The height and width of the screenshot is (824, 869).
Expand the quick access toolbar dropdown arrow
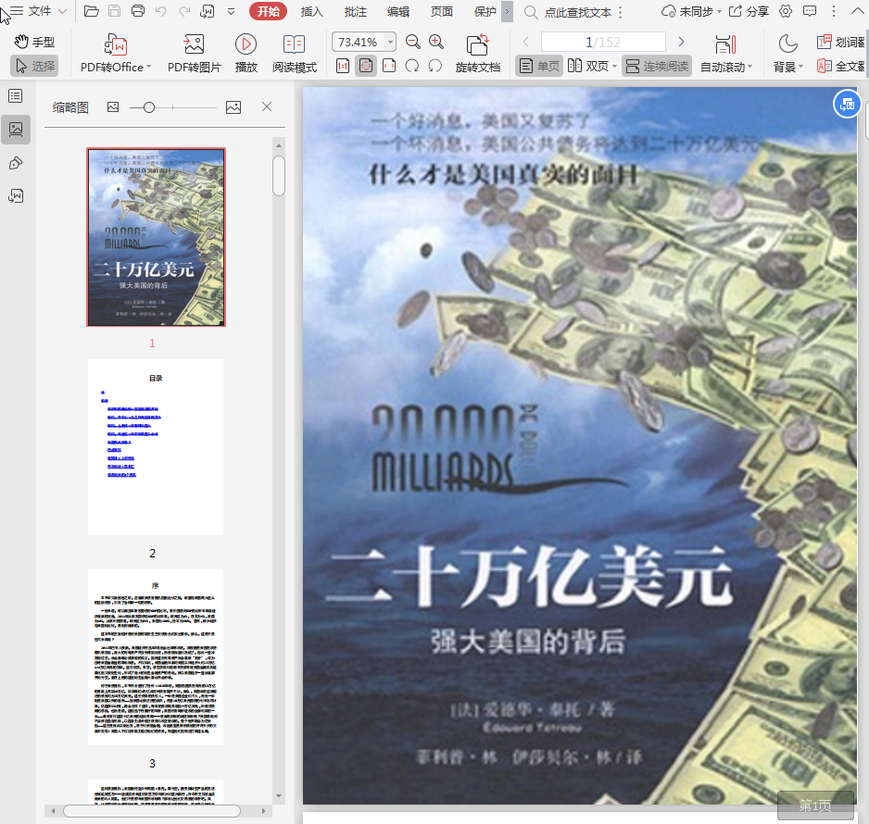pos(231,11)
